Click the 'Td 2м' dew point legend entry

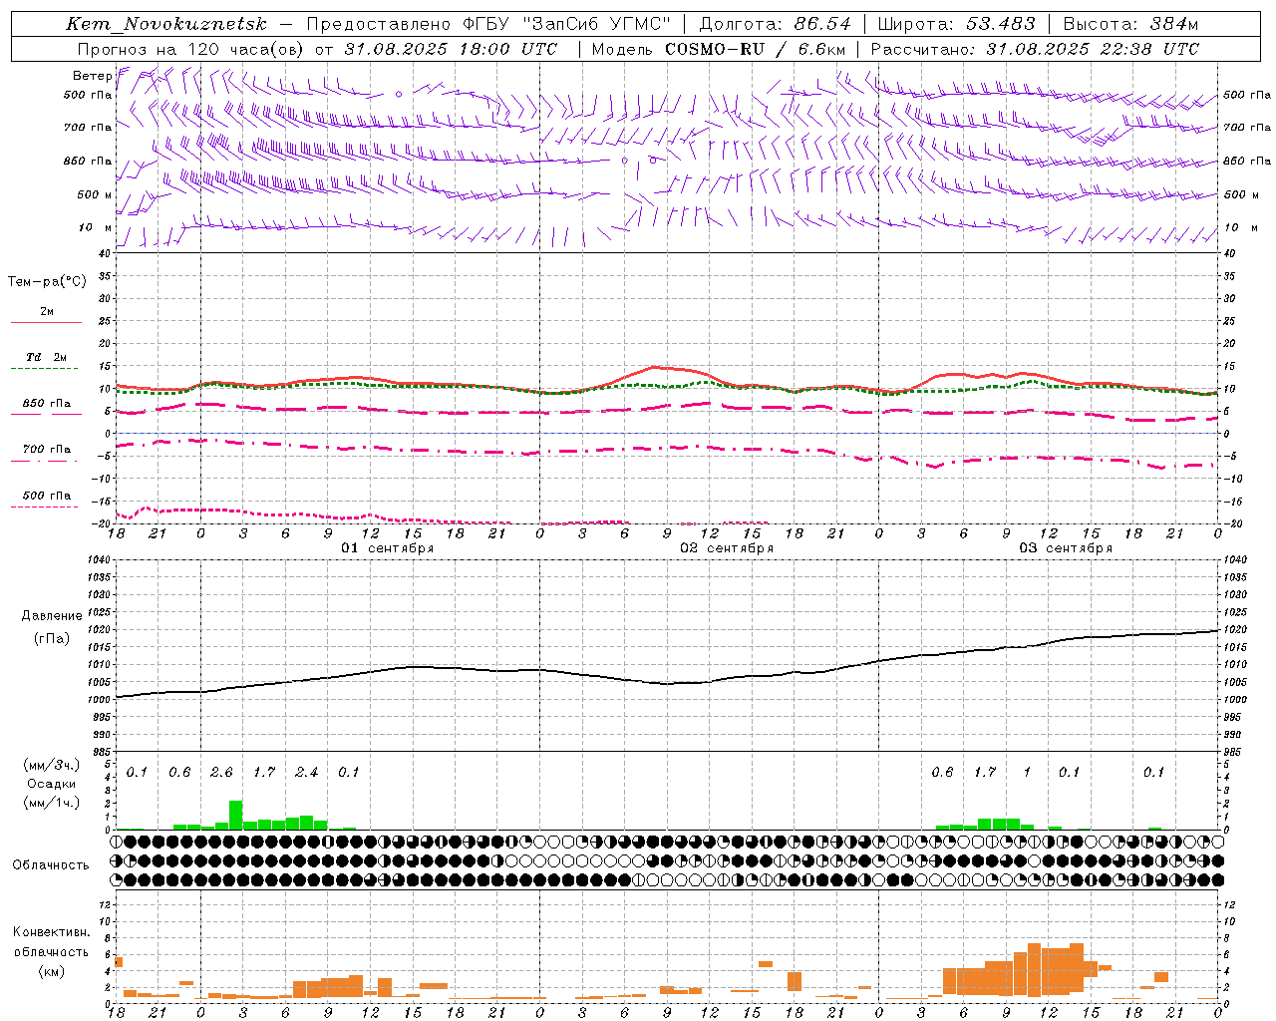pos(46,357)
